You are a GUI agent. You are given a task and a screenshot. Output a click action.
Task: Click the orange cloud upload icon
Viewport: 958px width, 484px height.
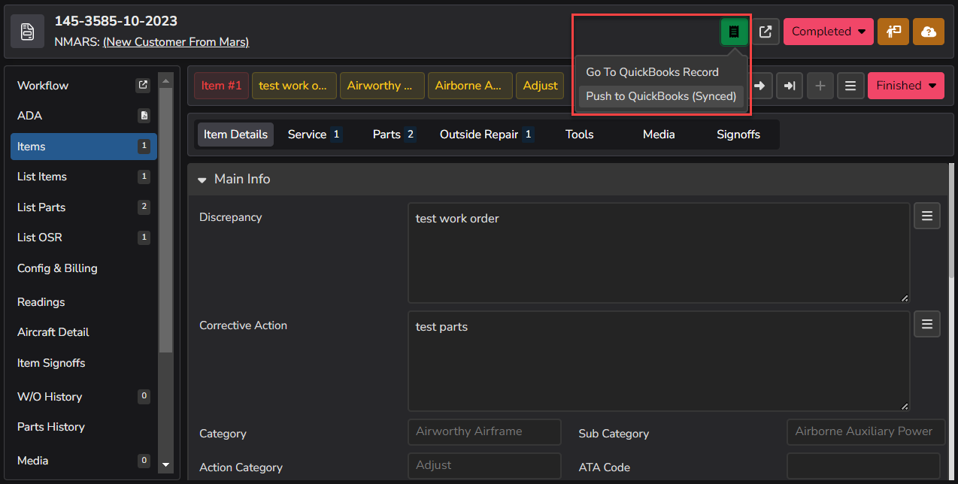tap(929, 32)
